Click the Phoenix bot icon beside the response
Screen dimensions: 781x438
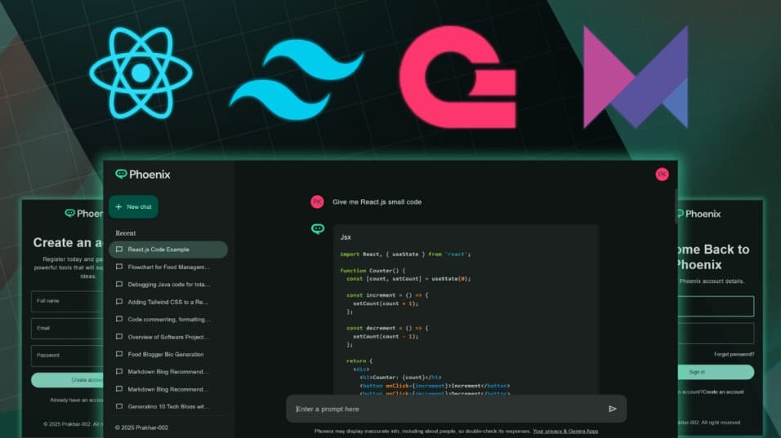pyautogui.click(x=318, y=228)
